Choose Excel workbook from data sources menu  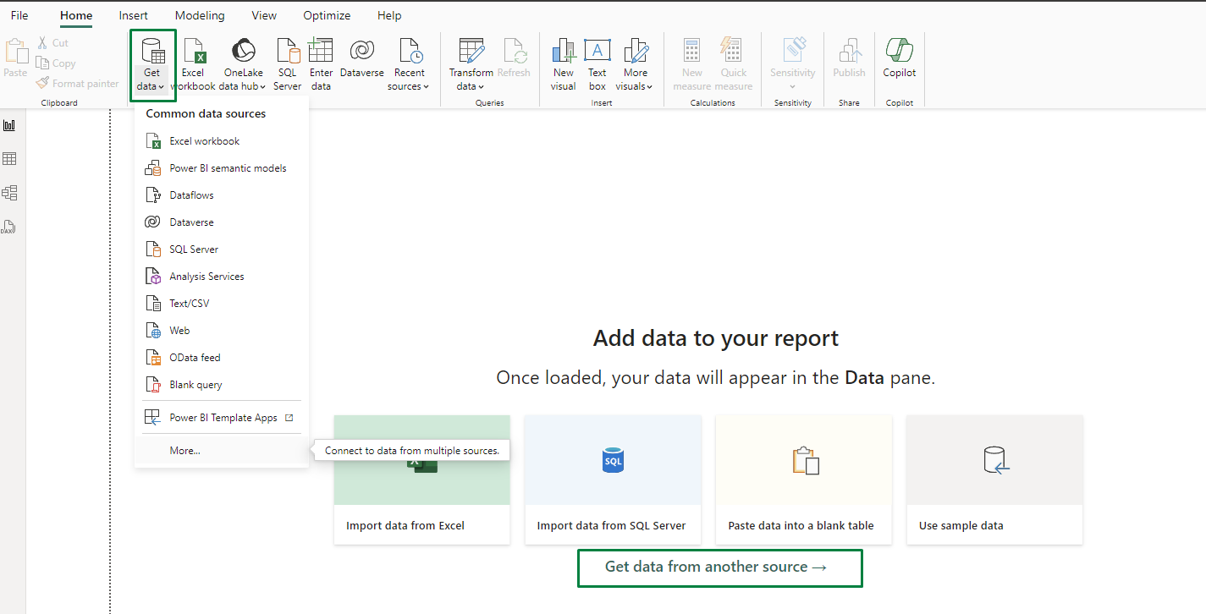pos(222,141)
